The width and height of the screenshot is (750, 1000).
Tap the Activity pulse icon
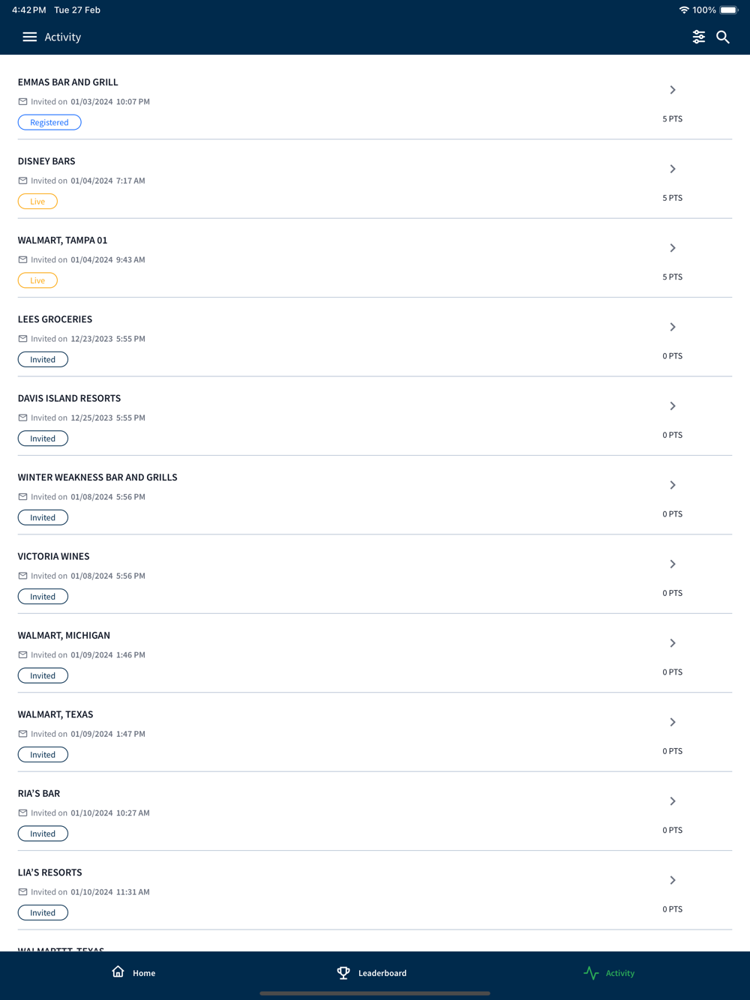pos(591,972)
